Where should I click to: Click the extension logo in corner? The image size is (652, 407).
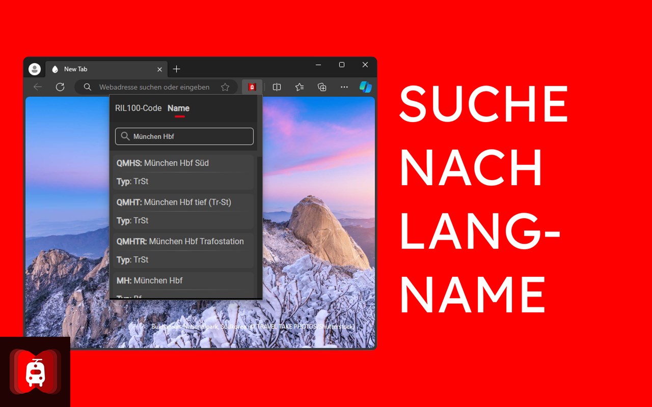tap(35, 372)
